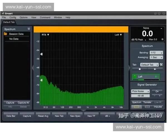Click the Reset Avg button

[x=43, y=116]
